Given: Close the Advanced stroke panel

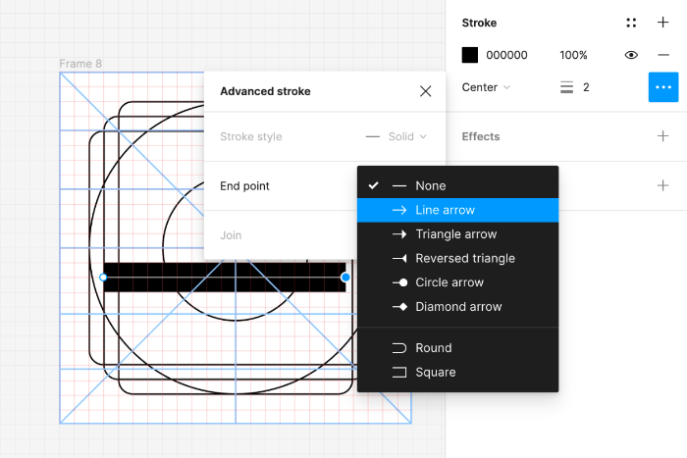Looking at the screenshot, I should coord(425,91).
